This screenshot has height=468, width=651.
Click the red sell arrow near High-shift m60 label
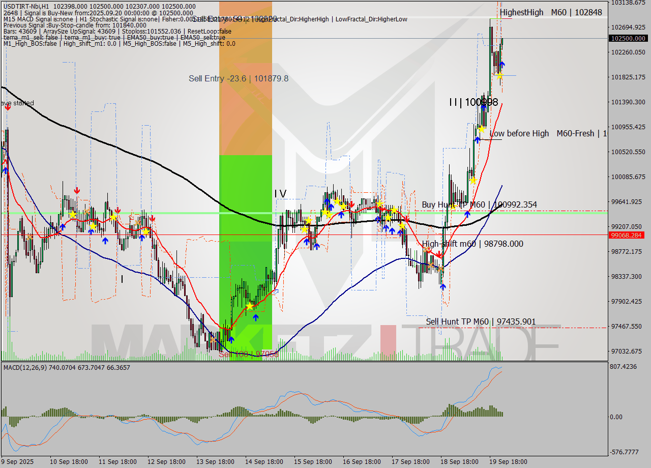coord(439,254)
